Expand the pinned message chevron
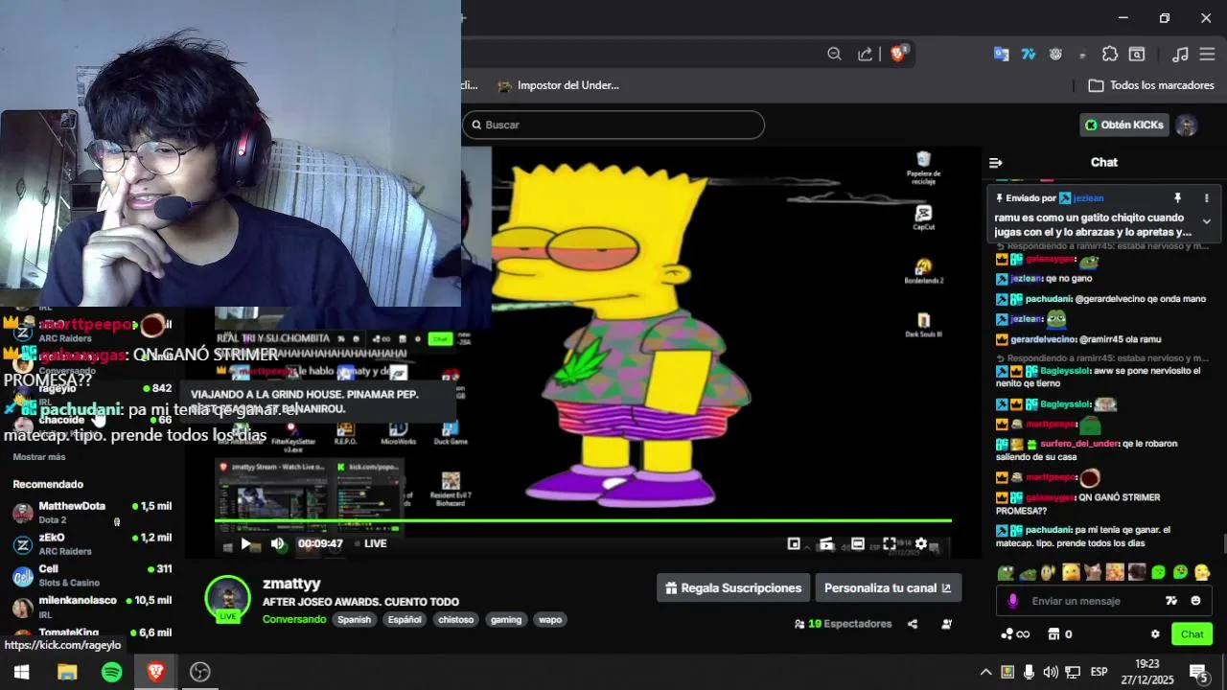The width and height of the screenshot is (1227, 690). 1206,221
